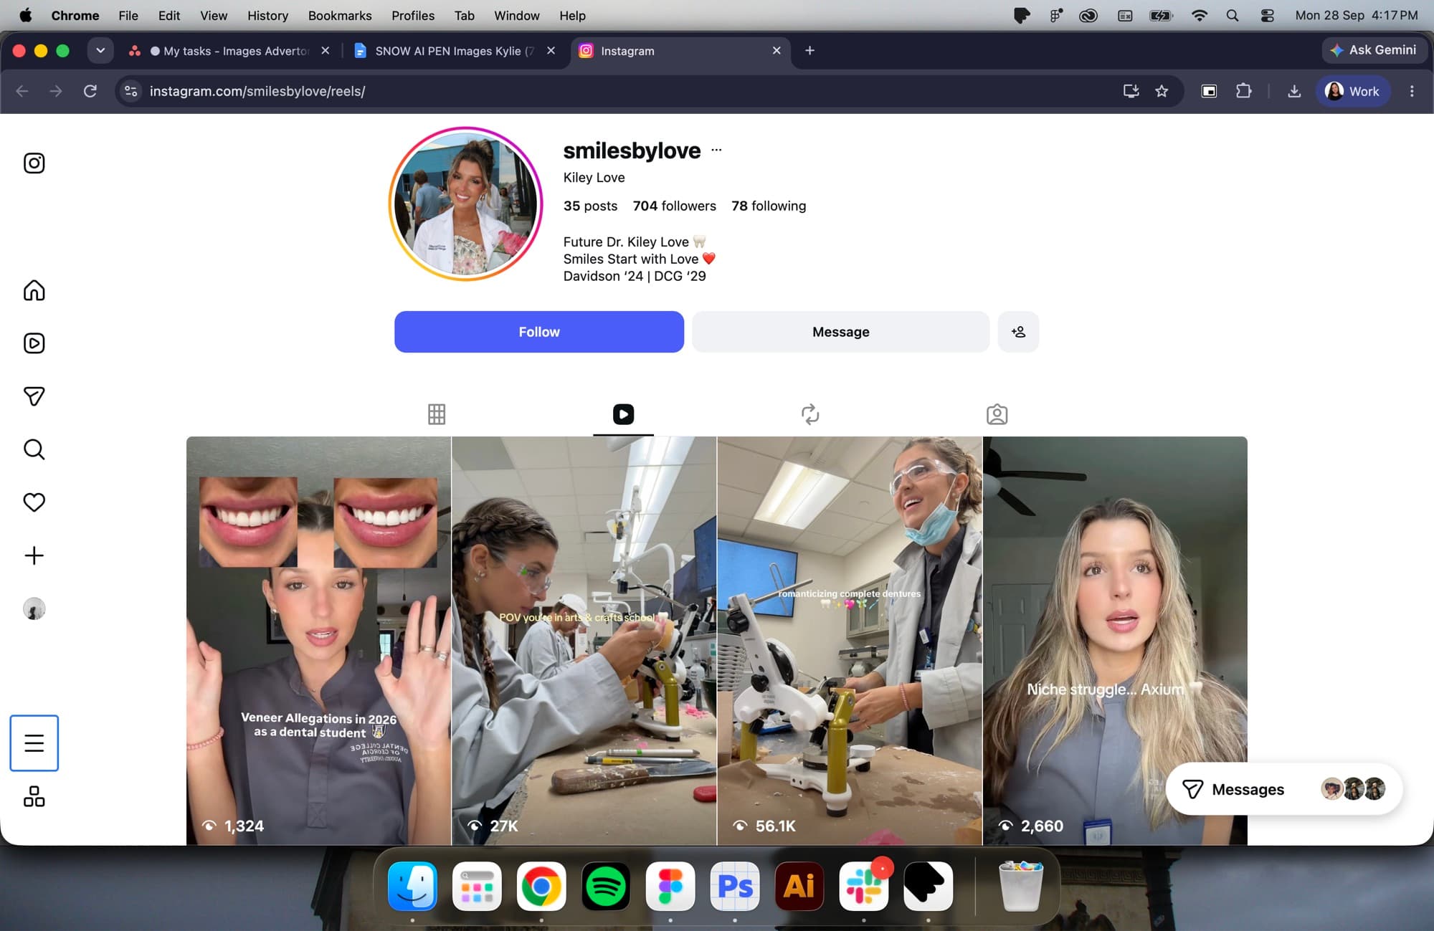Open Spotify from the Dock

pos(606,887)
